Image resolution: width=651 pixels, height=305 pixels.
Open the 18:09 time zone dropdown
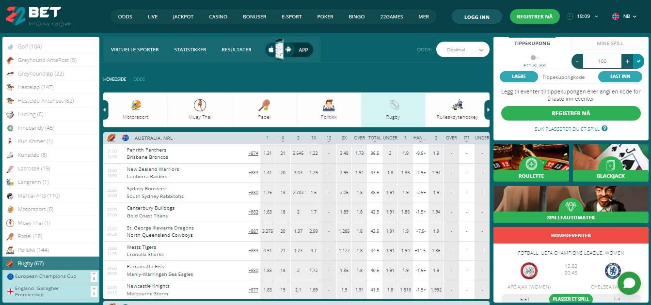click(x=587, y=16)
